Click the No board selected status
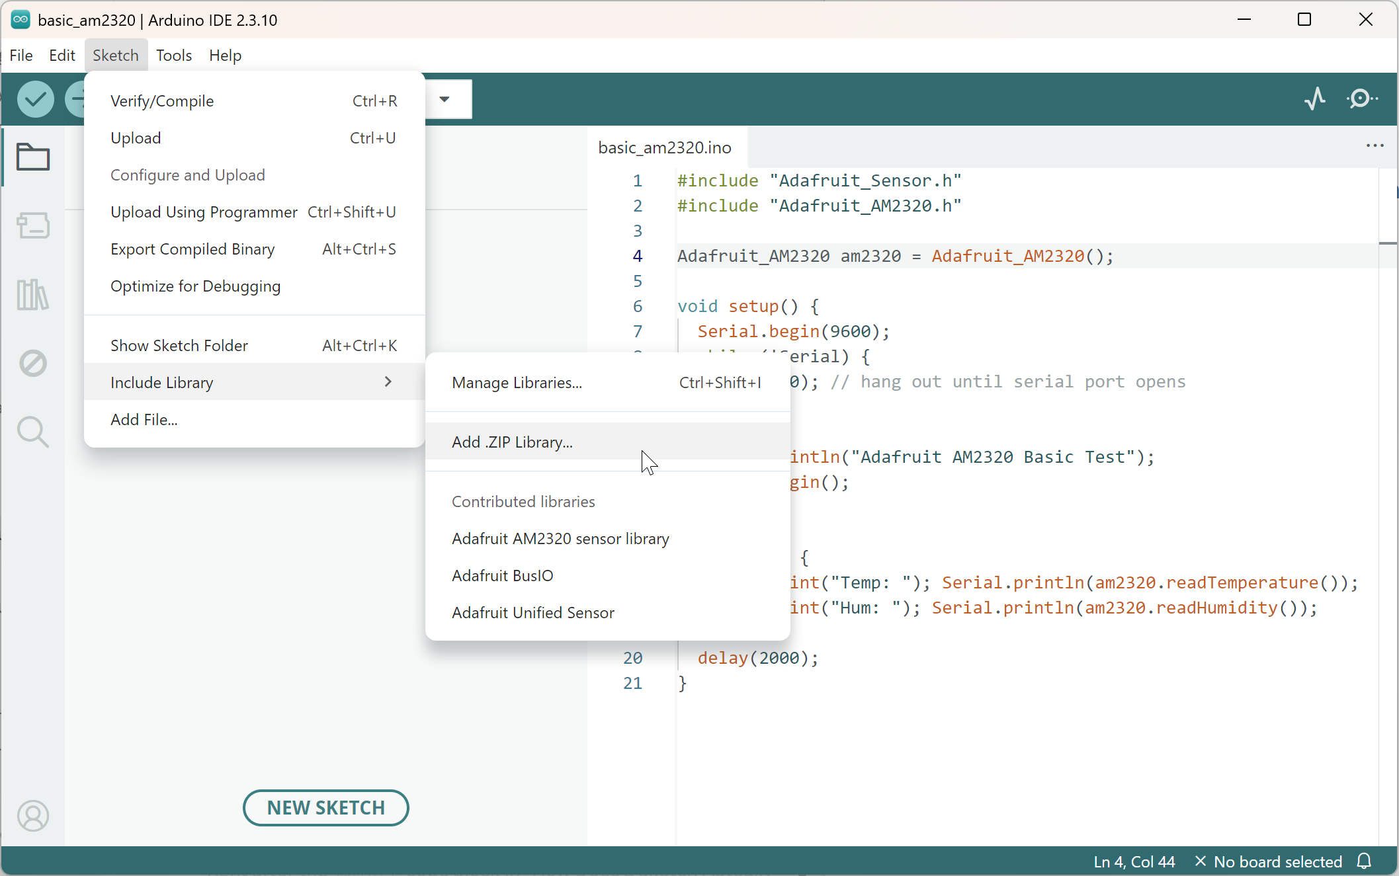 tap(1269, 861)
